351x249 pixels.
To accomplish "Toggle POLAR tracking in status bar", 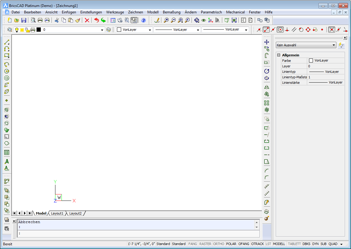I will tap(231, 244).
